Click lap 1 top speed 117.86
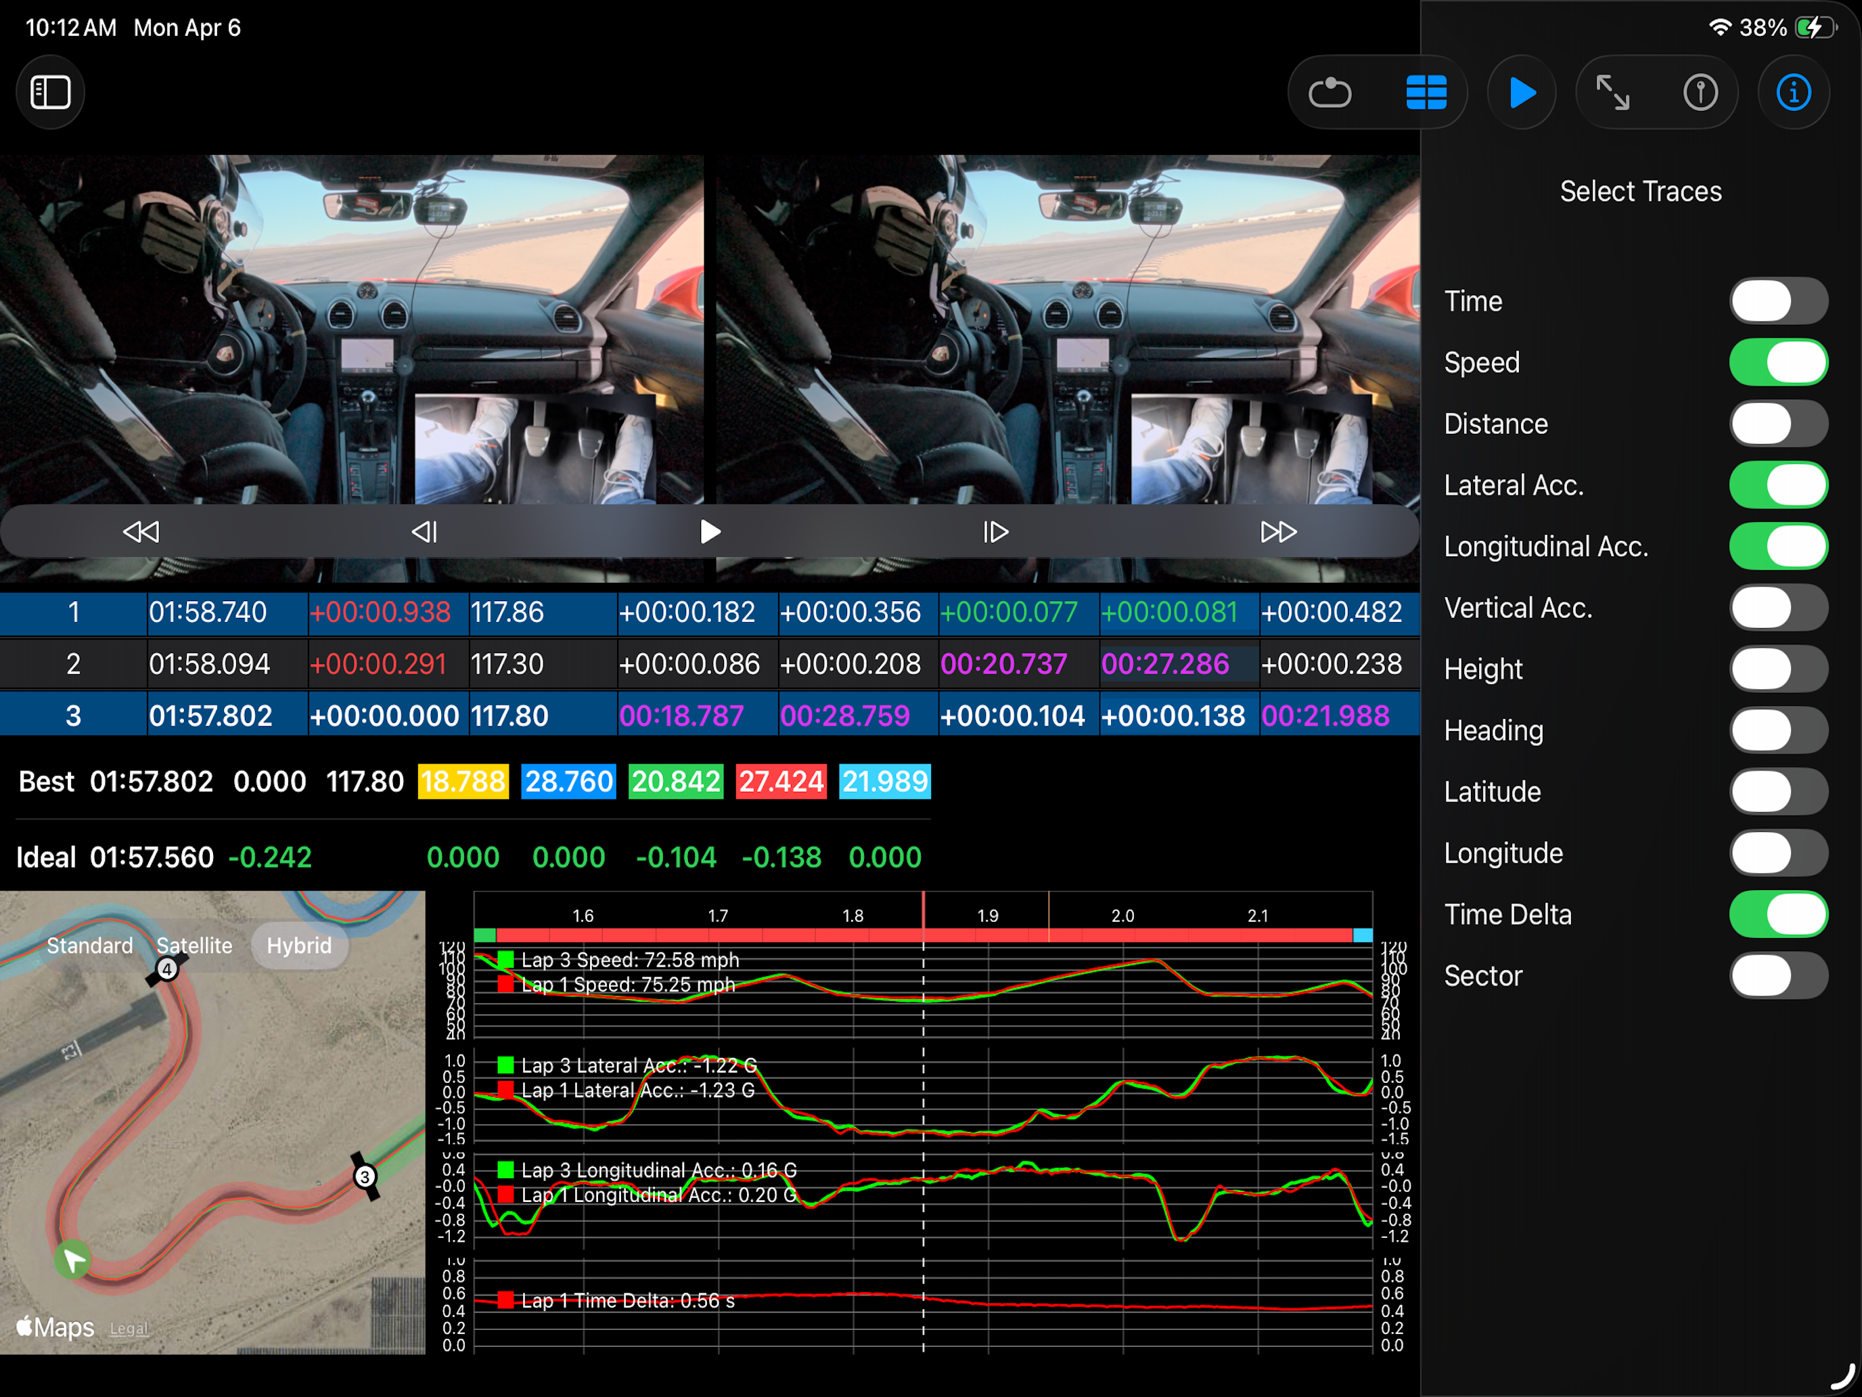Screen dimensions: 1862x1397 tap(507, 612)
